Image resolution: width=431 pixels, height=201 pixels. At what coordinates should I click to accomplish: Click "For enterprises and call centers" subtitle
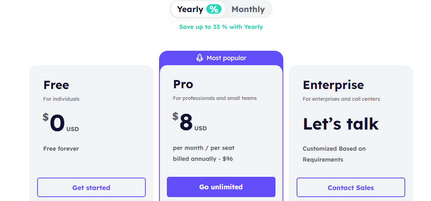(x=341, y=99)
